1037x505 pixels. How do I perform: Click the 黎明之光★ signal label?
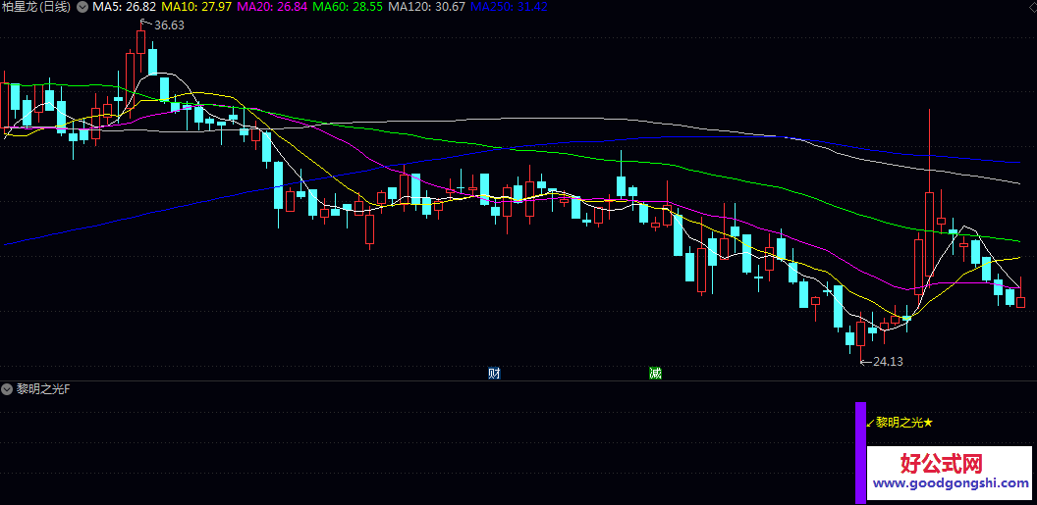[x=904, y=423]
